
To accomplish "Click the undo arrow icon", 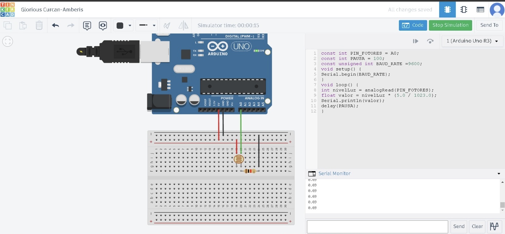I will click(55, 25).
